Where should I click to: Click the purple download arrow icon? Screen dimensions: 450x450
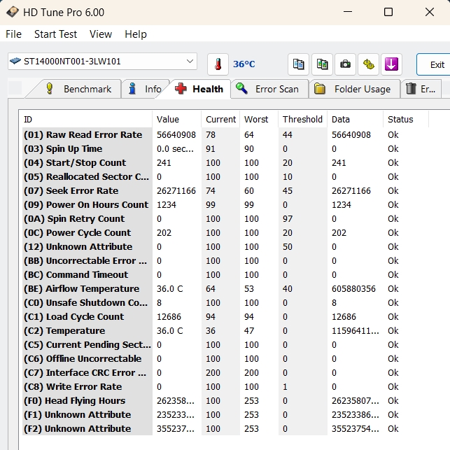click(391, 64)
